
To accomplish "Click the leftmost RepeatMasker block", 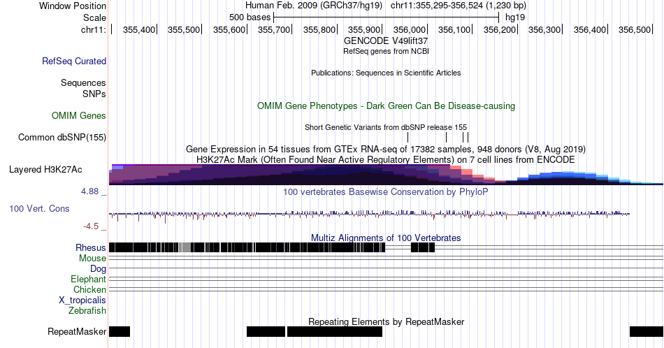I will [120, 331].
